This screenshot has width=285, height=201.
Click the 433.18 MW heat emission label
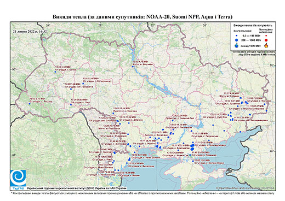click(180, 145)
